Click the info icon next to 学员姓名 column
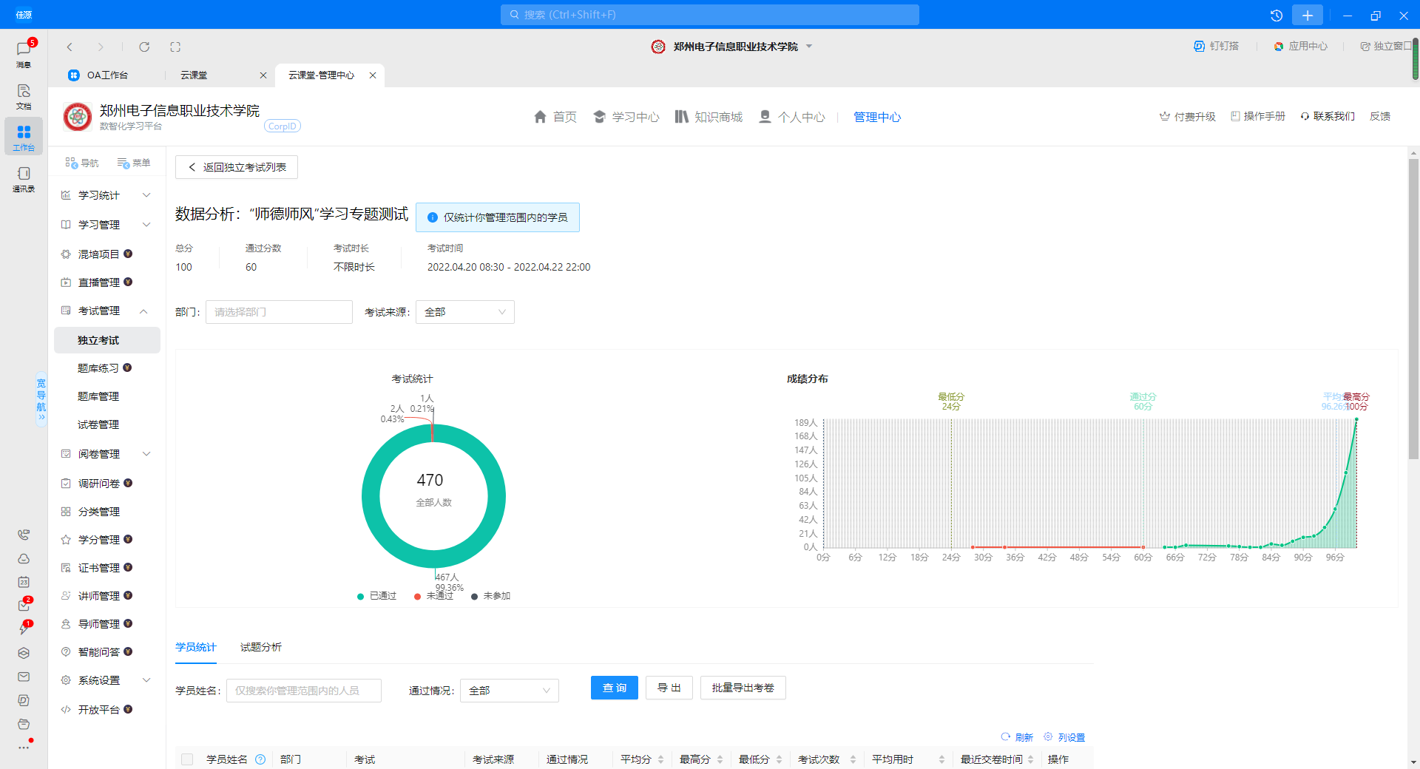 click(x=260, y=759)
